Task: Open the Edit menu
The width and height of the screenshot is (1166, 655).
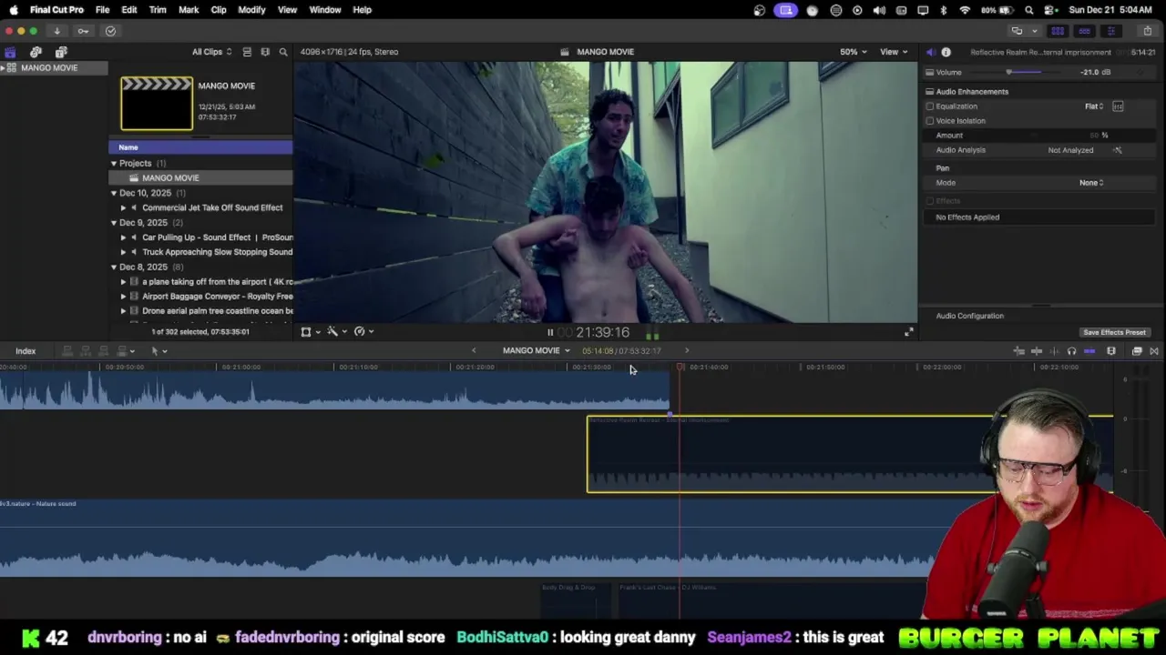Action: pyautogui.click(x=129, y=10)
